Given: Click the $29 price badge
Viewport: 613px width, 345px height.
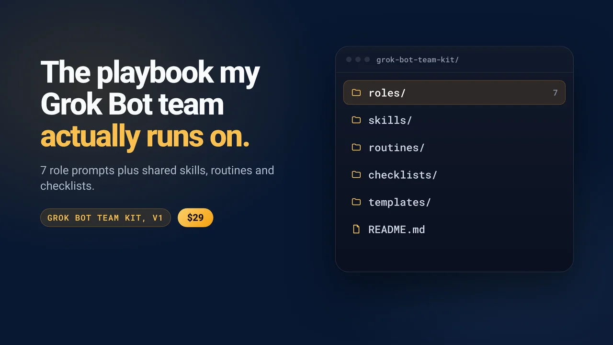Looking at the screenshot, I should click(195, 218).
